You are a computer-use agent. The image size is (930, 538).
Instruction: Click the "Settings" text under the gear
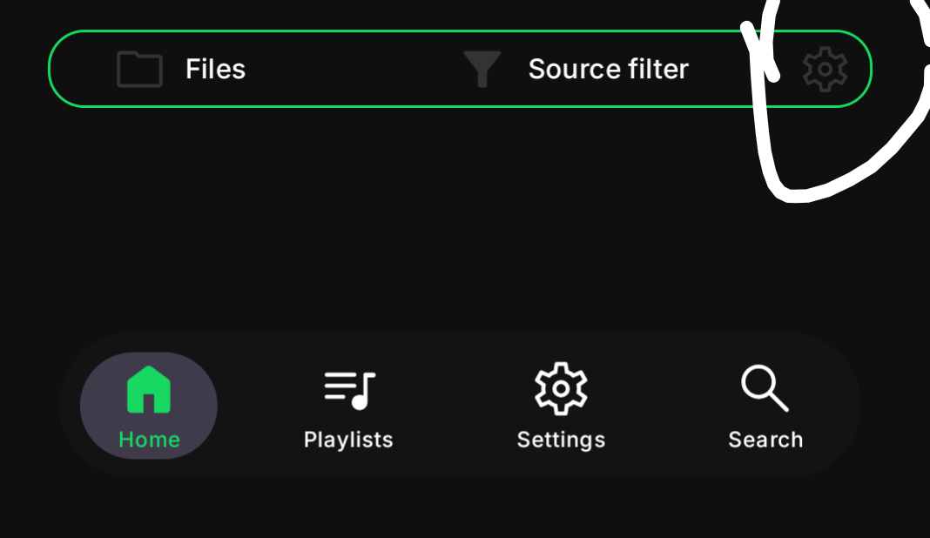pyautogui.click(x=561, y=440)
